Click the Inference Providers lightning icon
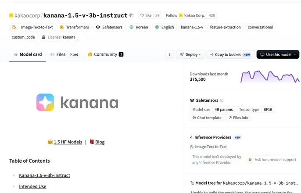 pyautogui.click(x=191, y=137)
